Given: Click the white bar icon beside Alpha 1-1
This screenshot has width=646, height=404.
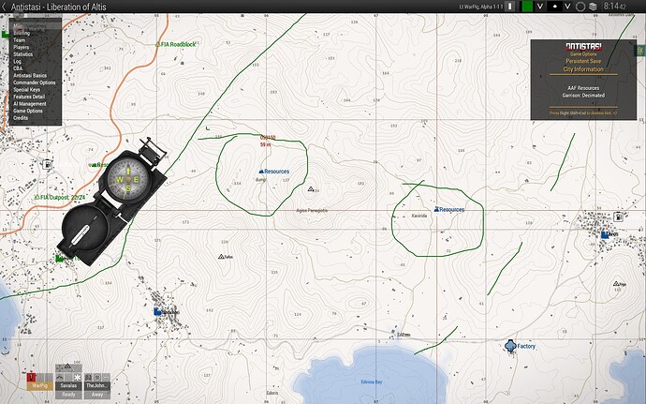Looking at the screenshot, I should click(510, 7).
